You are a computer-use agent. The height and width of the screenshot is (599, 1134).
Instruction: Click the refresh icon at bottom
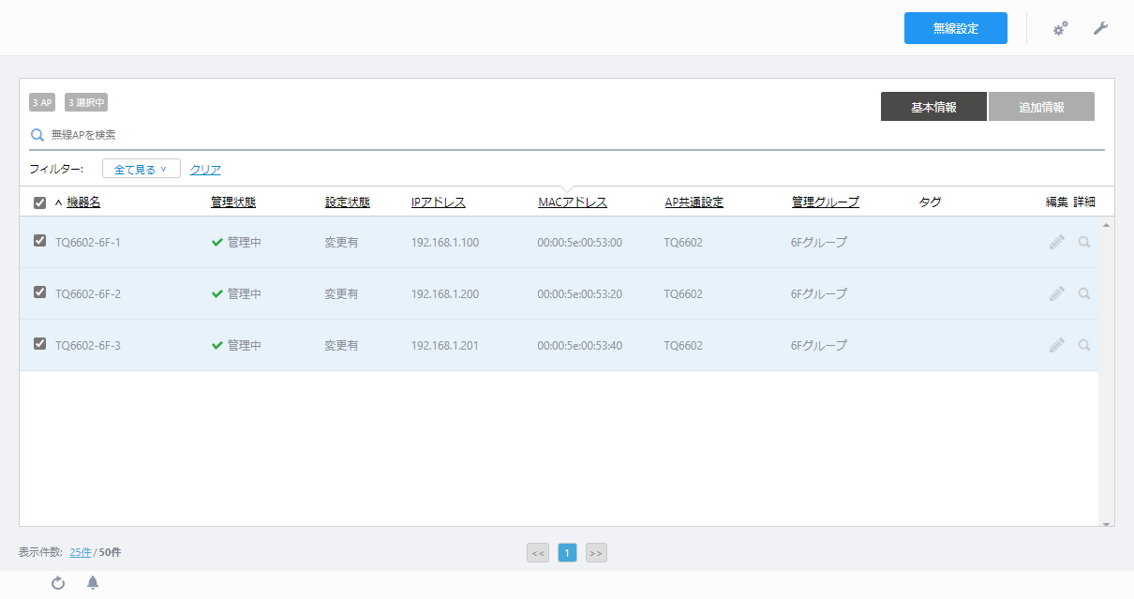tap(58, 583)
